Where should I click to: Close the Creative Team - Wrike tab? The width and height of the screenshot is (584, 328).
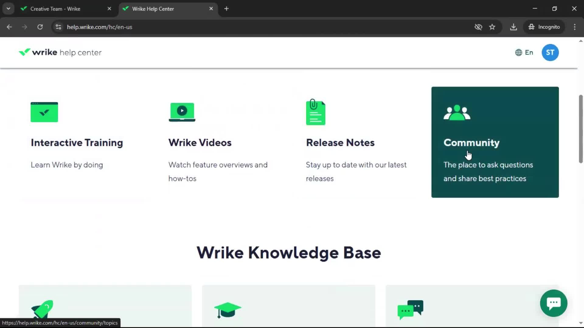click(x=109, y=9)
